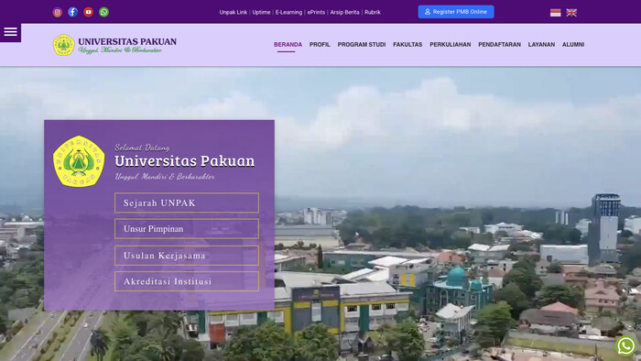Open floating WhatsApp chat button
Image resolution: width=641 pixels, height=361 pixels.
coord(625,345)
